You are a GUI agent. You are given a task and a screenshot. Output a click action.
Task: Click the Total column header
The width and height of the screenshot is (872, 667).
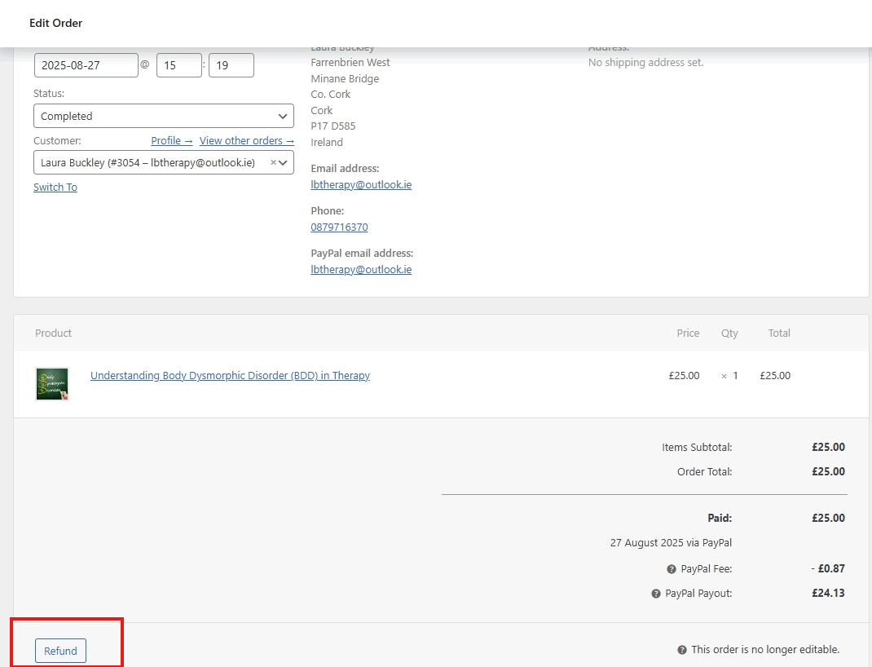point(779,333)
